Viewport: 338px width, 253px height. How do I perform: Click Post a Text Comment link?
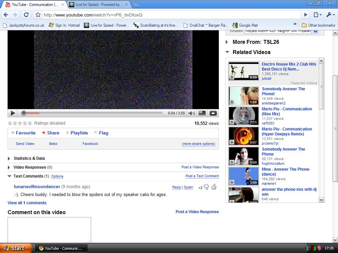tap(202, 176)
